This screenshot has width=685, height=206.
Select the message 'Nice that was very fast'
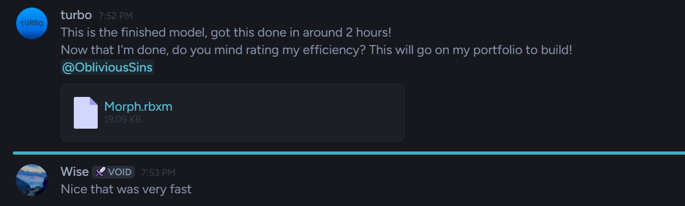126,189
